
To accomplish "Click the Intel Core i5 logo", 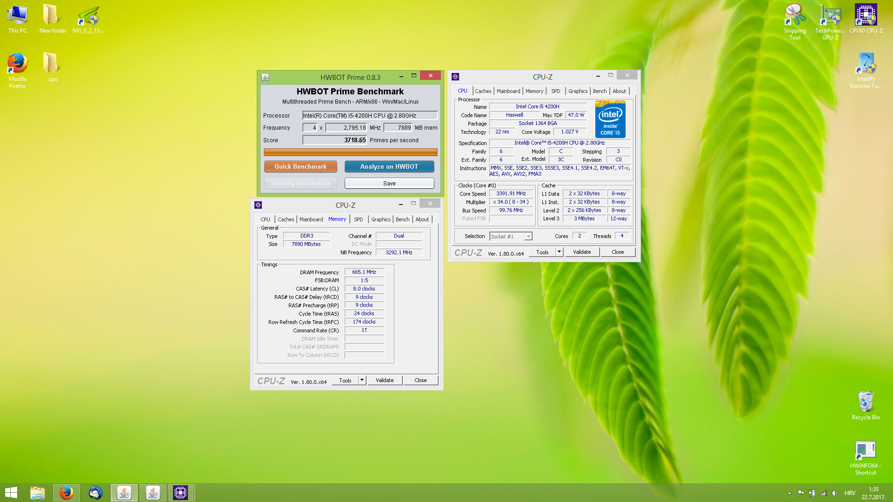I will pos(610,119).
